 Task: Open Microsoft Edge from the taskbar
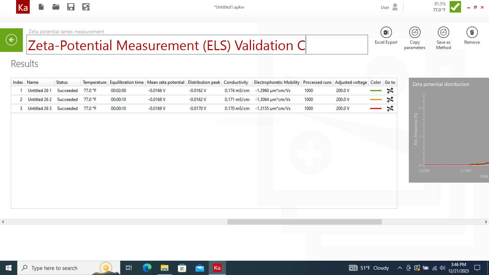click(x=147, y=268)
